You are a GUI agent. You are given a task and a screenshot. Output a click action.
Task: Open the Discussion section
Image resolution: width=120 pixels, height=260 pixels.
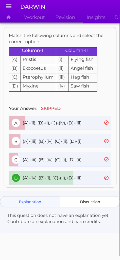(90, 202)
